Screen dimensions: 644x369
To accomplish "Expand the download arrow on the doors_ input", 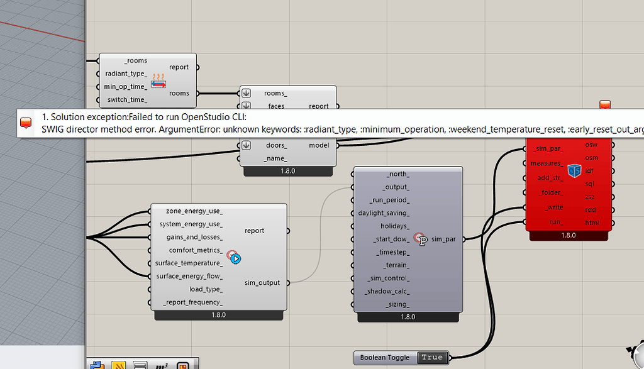I will (246, 145).
